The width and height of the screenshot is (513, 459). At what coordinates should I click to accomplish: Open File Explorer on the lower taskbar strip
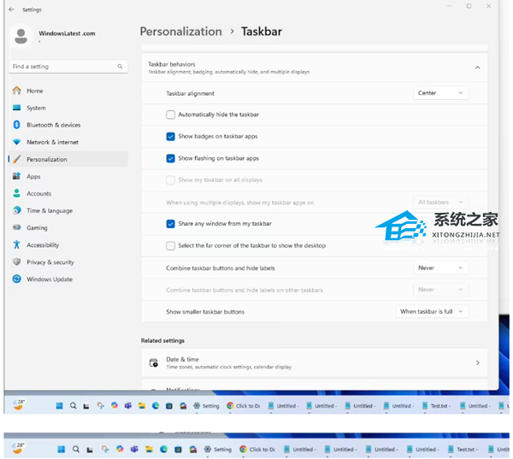[x=149, y=450]
